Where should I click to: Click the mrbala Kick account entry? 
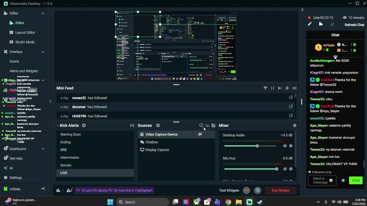click(x=15, y=189)
